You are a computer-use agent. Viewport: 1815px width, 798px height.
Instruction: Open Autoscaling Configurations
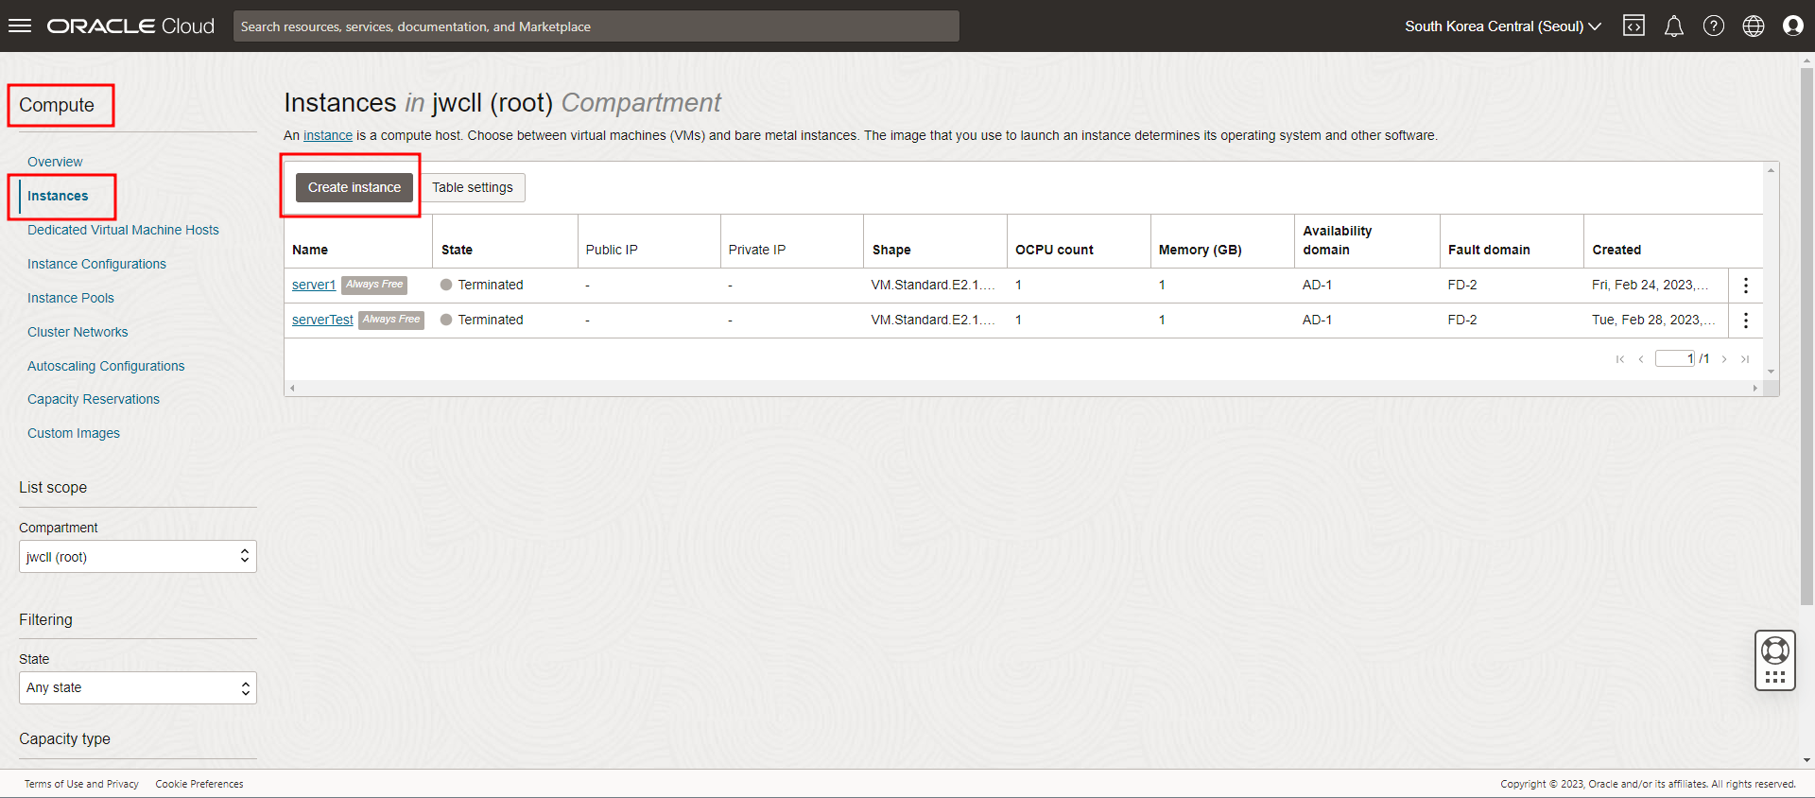coord(106,366)
